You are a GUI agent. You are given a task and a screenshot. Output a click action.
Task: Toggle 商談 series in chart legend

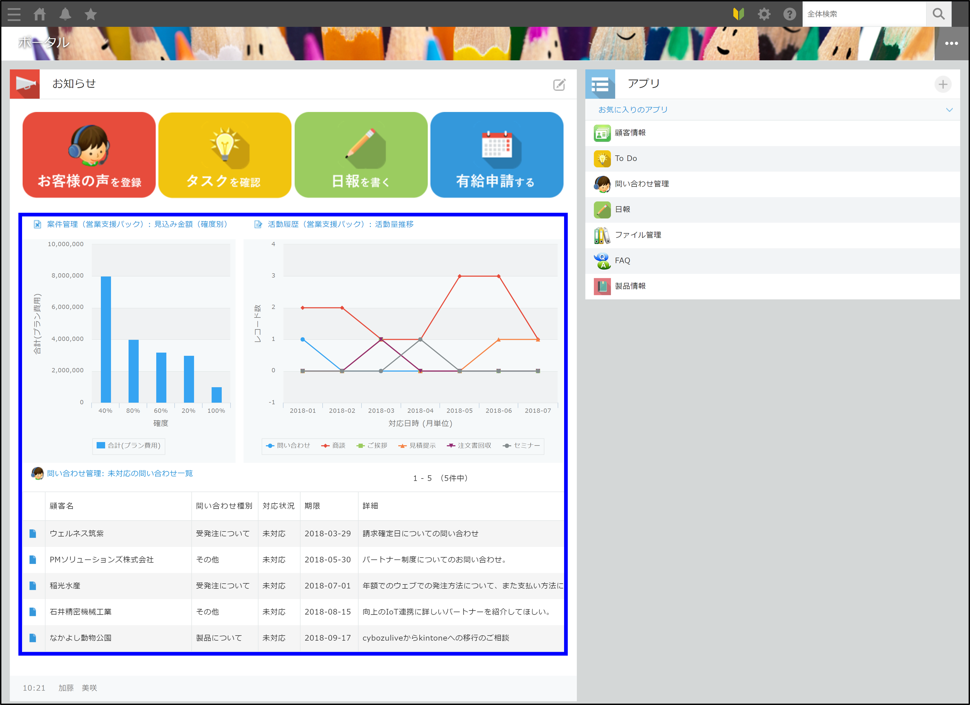[x=334, y=445]
